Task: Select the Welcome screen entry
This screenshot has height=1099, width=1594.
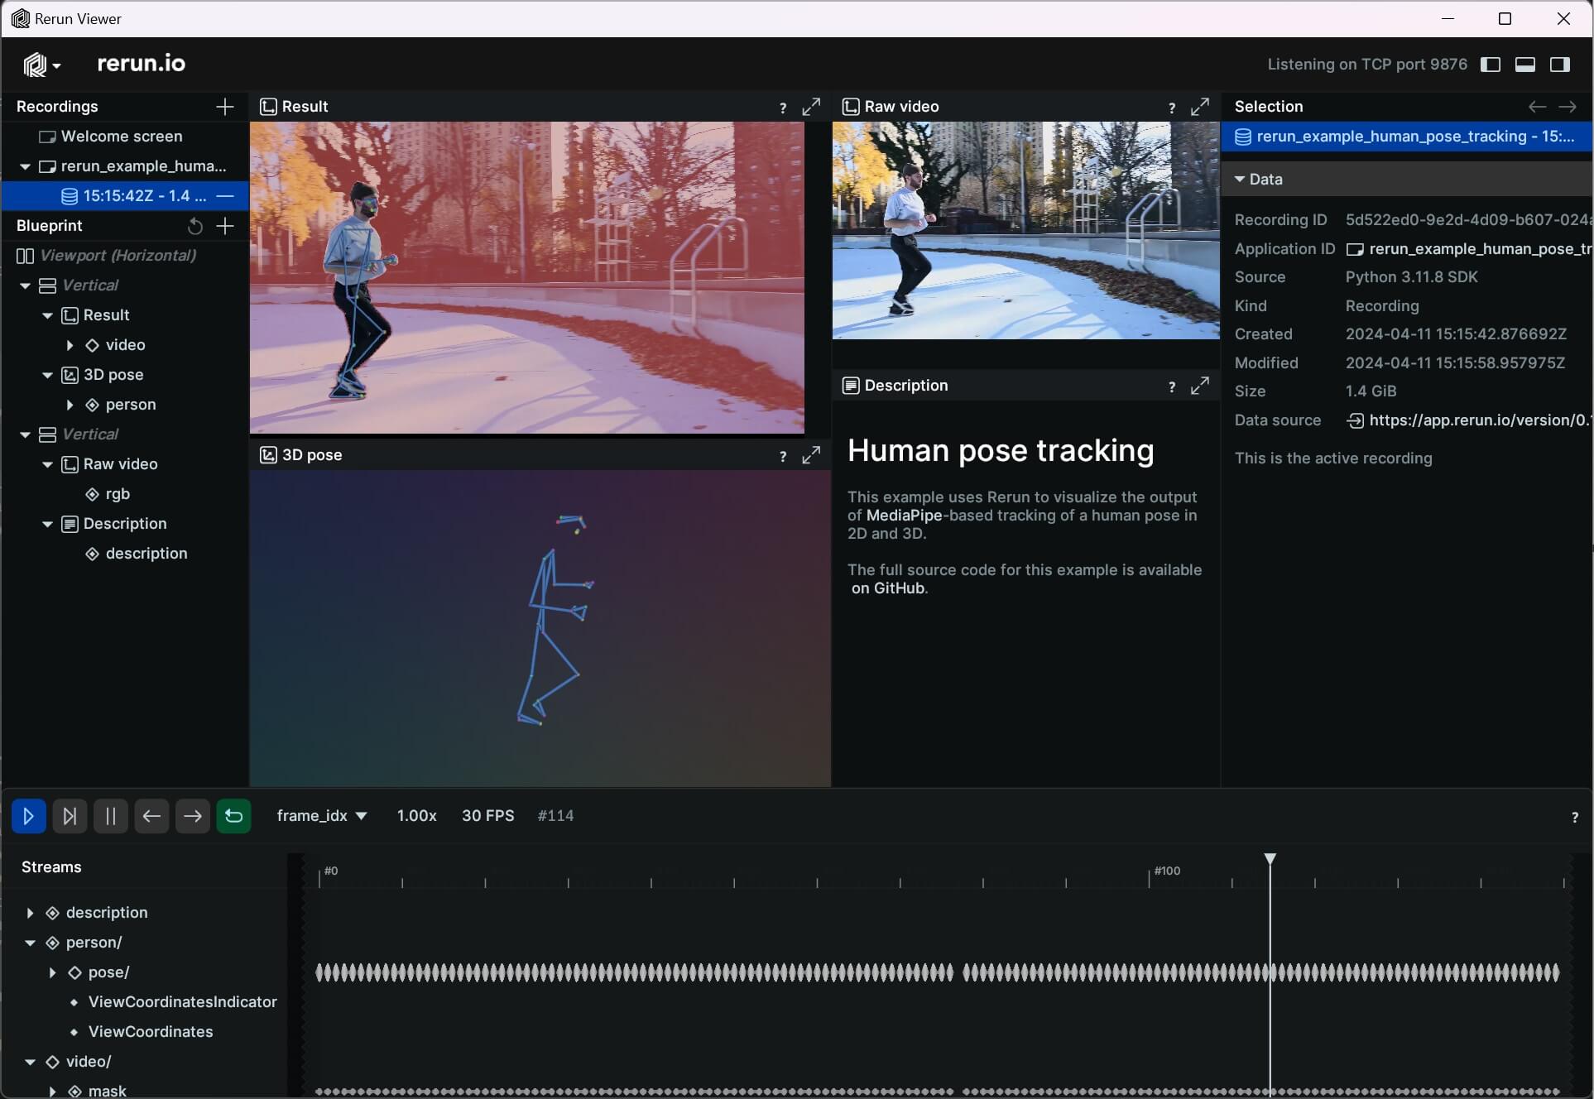Action: [121, 137]
